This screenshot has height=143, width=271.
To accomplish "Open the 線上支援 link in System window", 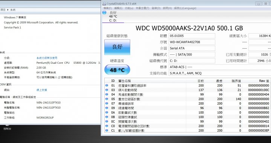I will (x=42, y=90).
